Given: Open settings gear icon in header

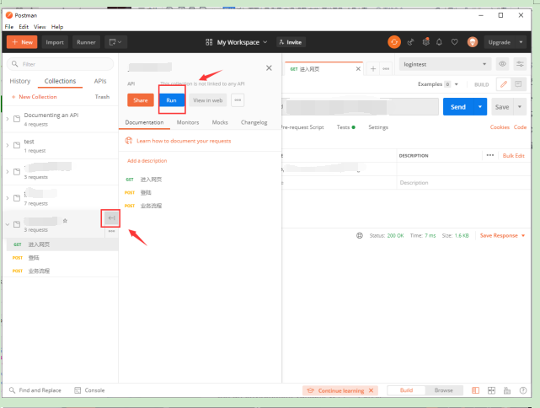Looking at the screenshot, I should [x=426, y=41].
